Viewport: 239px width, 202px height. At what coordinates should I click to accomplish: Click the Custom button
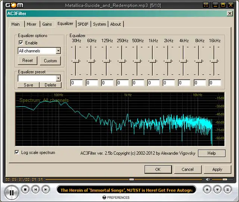50,61
